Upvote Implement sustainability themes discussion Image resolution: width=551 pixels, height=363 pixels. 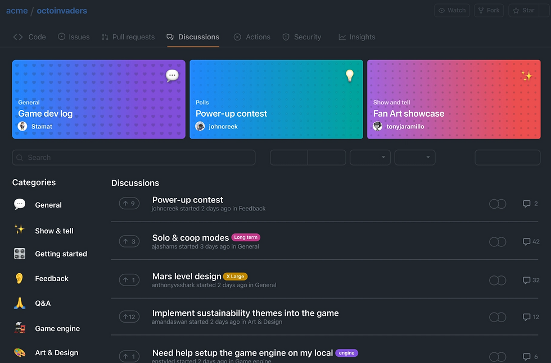coord(129,316)
